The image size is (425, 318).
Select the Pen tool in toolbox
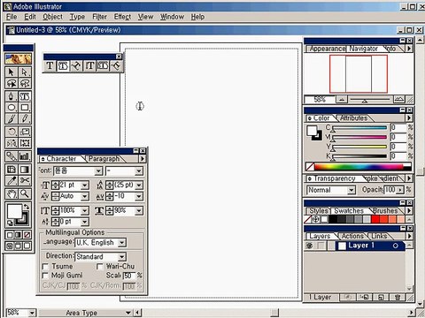coord(12,96)
